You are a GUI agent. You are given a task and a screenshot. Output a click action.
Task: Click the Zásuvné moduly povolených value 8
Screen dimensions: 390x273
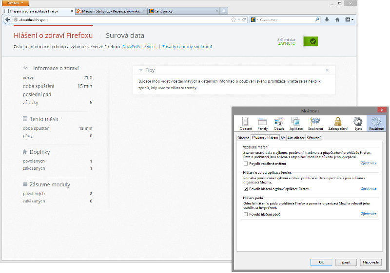tap(91, 194)
